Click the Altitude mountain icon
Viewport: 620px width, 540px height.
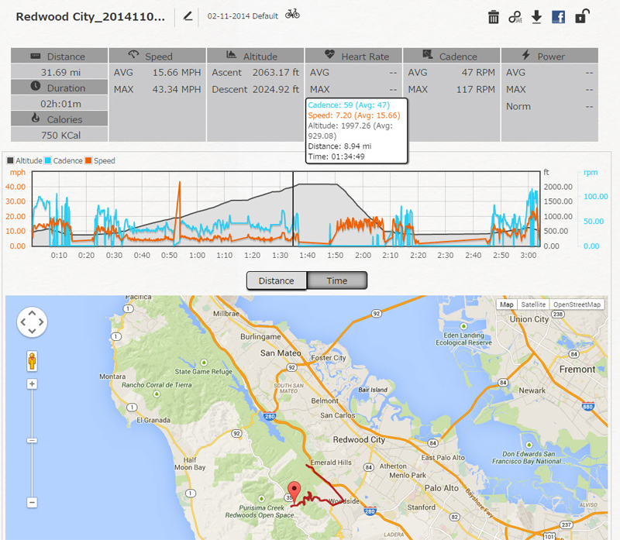(x=231, y=54)
